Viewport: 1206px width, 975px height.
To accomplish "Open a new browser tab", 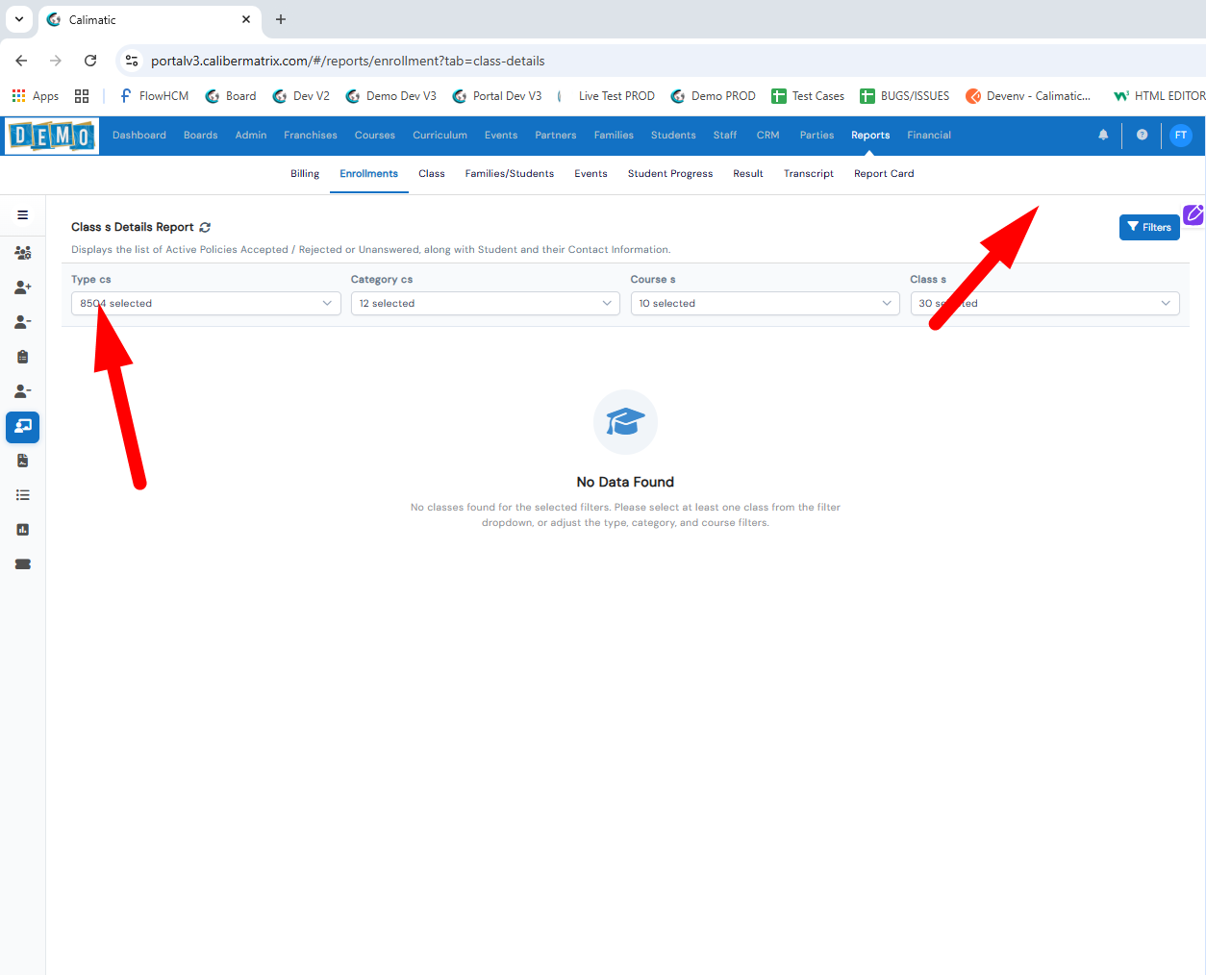I will click(281, 19).
